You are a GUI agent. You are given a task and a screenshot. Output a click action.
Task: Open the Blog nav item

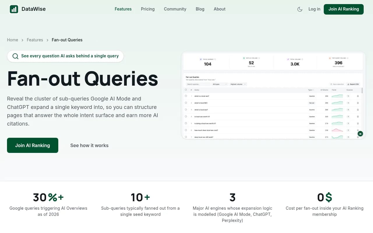pos(200,9)
